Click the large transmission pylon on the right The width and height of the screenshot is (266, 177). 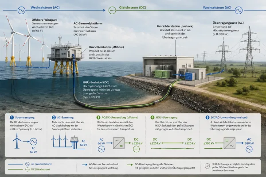(249, 52)
